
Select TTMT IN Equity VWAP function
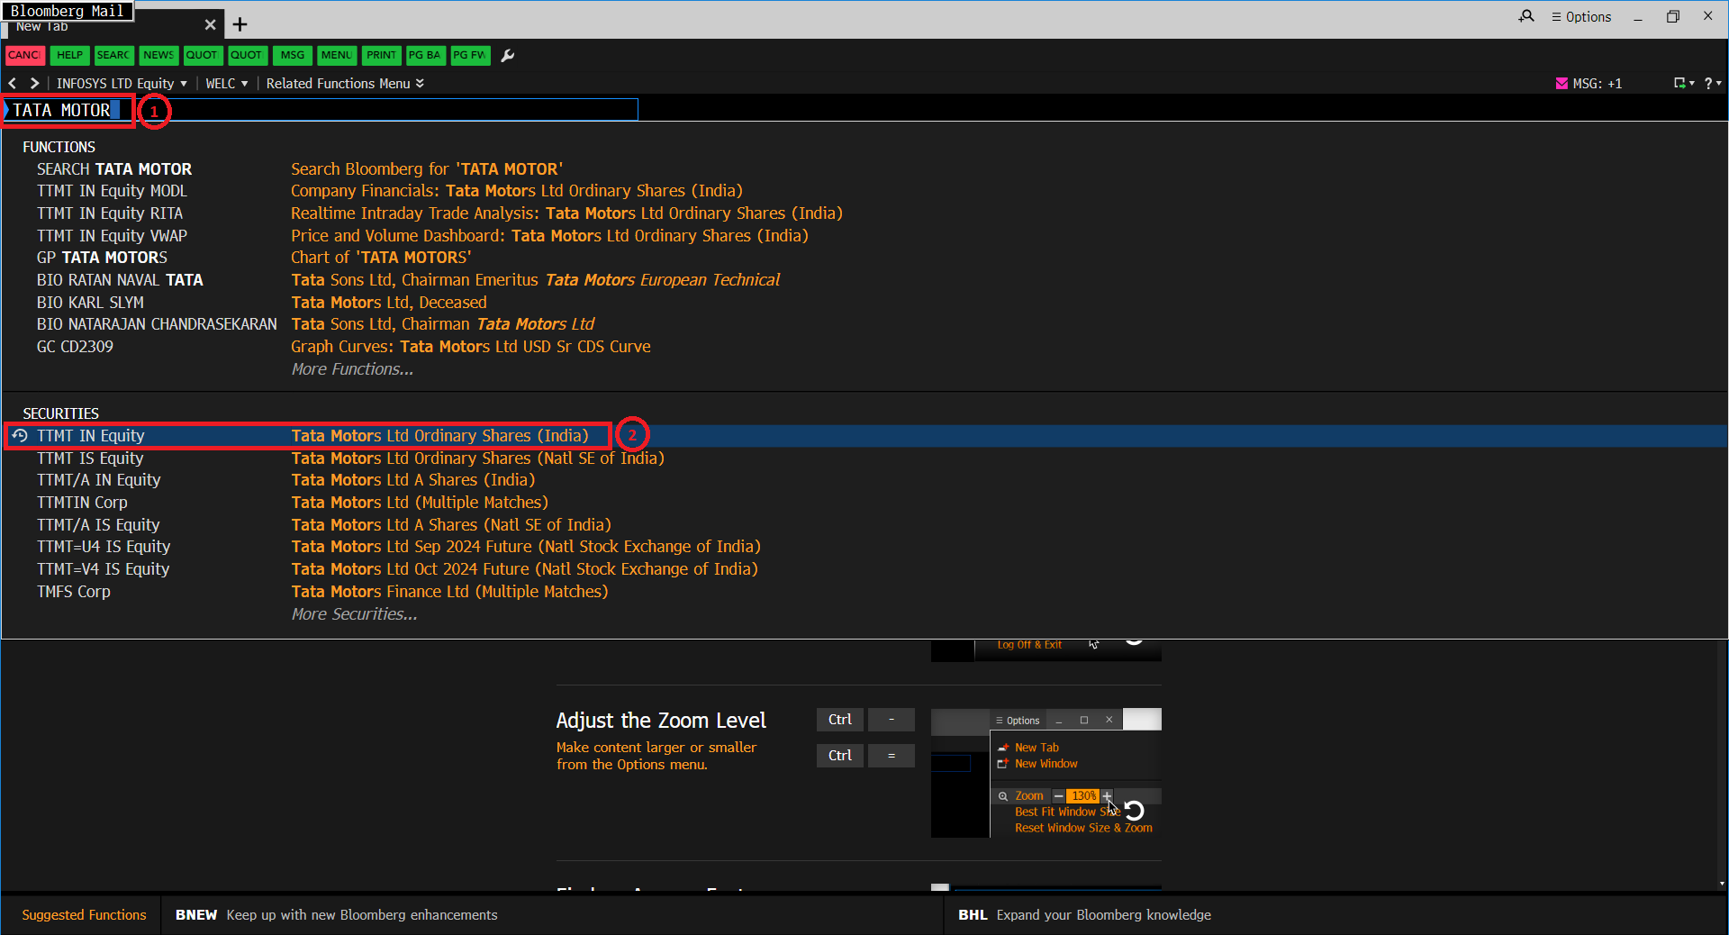(112, 236)
